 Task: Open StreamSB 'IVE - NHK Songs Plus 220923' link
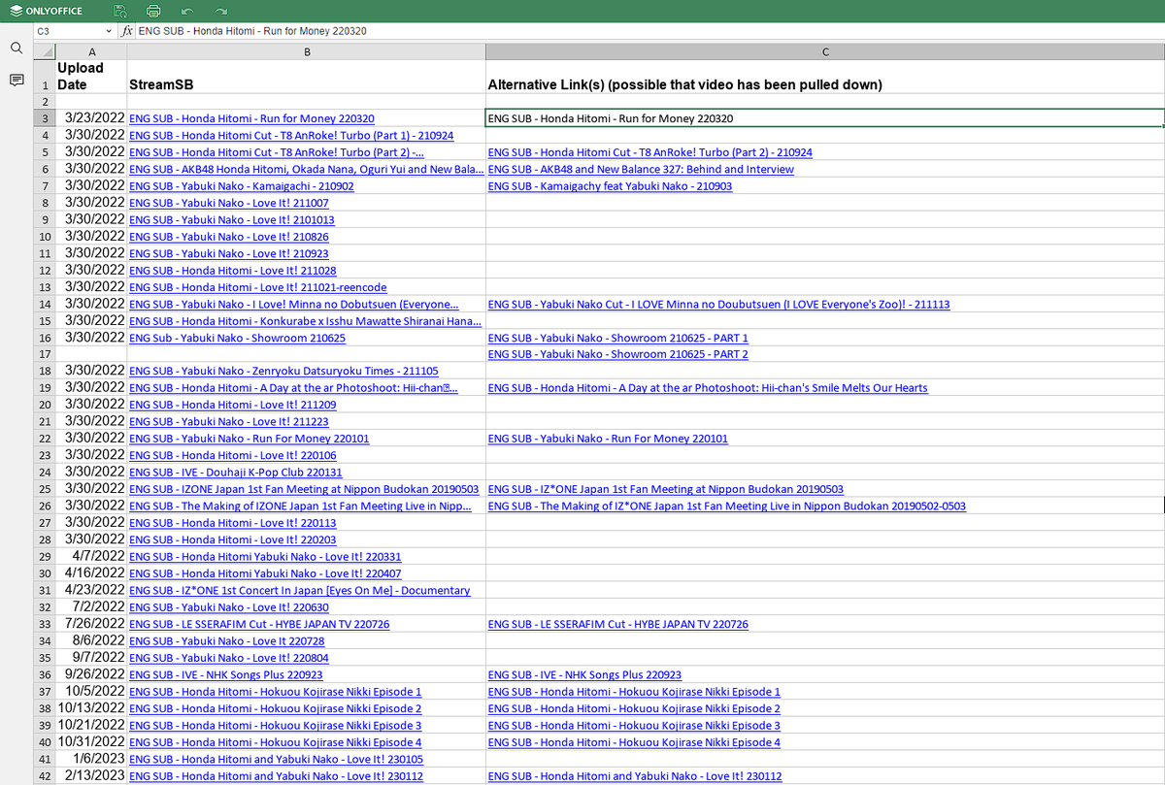click(x=225, y=675)
